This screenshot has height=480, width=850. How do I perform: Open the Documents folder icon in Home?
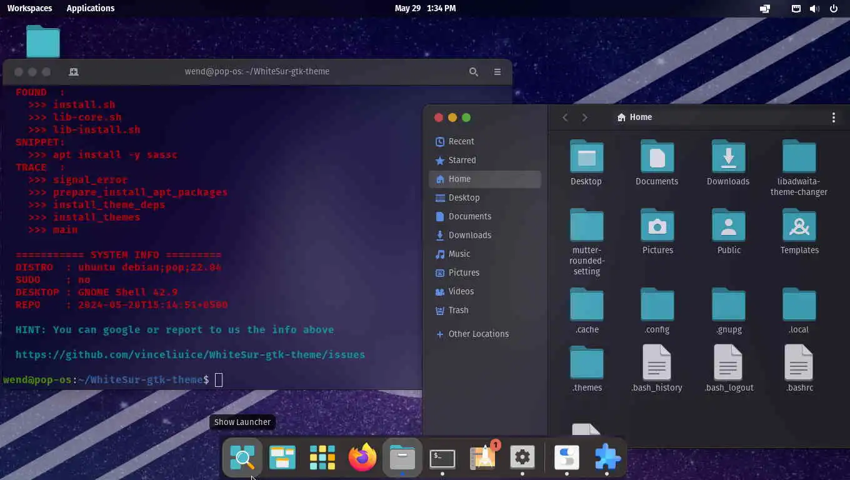(x=657, y=157)
